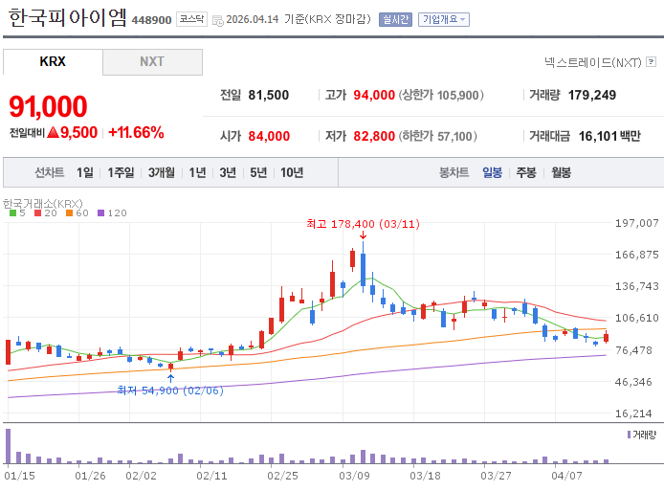The width and height of the screenshot is (664, 491).
Task: Switch candle chart to 월봉
Action: [x=561, y=172]
